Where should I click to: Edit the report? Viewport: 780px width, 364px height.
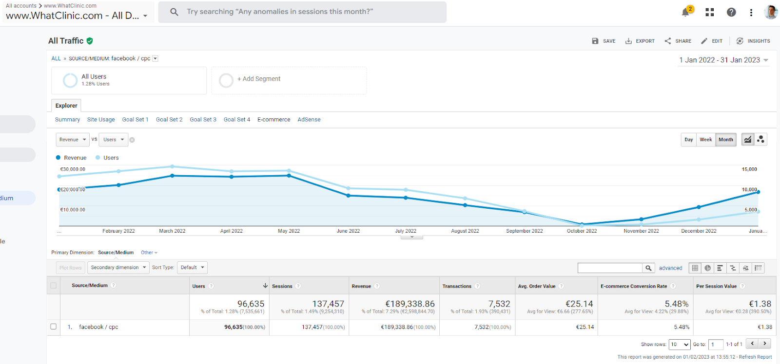tap(712, 41)
